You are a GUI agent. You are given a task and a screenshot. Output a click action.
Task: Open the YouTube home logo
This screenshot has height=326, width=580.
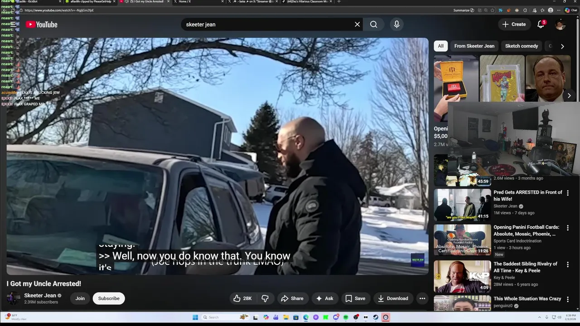41,24
